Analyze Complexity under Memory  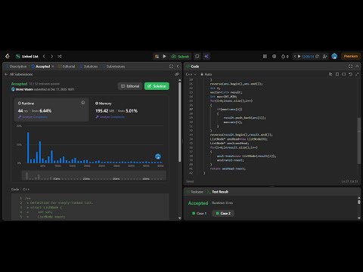tap(110, 117)
